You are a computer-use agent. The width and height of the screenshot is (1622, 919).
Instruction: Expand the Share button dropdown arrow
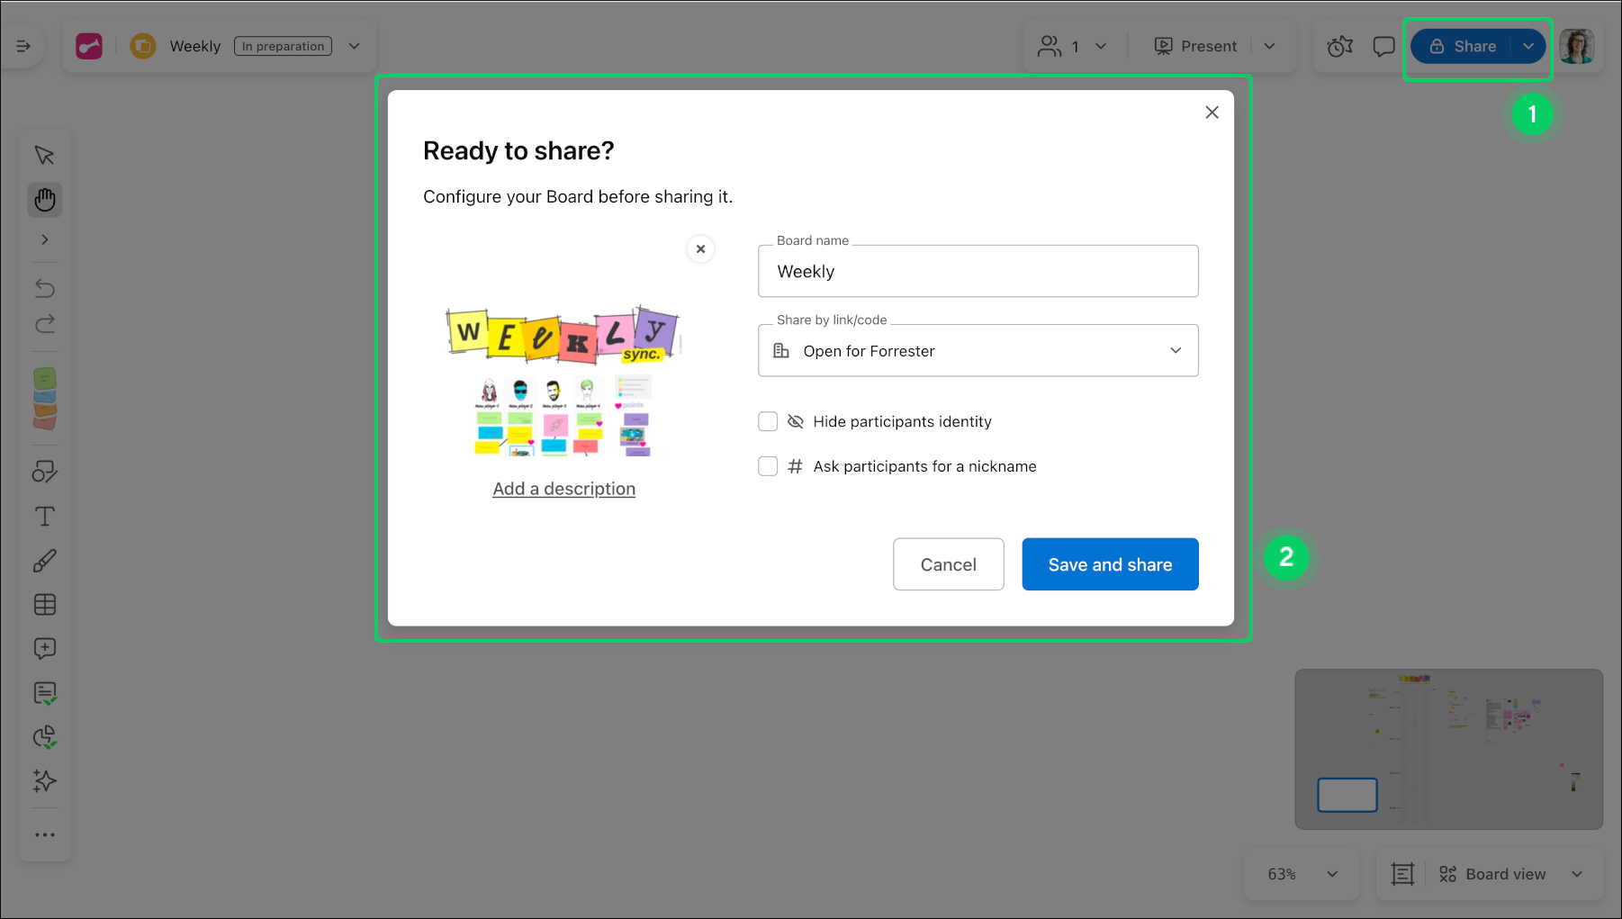pyautogui.click(x=1528, y=46)
